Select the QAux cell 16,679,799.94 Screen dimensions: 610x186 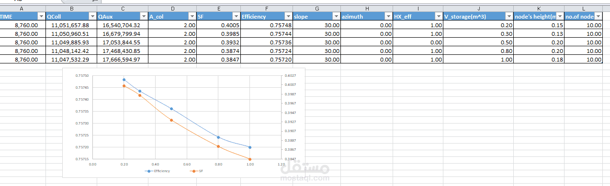point(123,34)
